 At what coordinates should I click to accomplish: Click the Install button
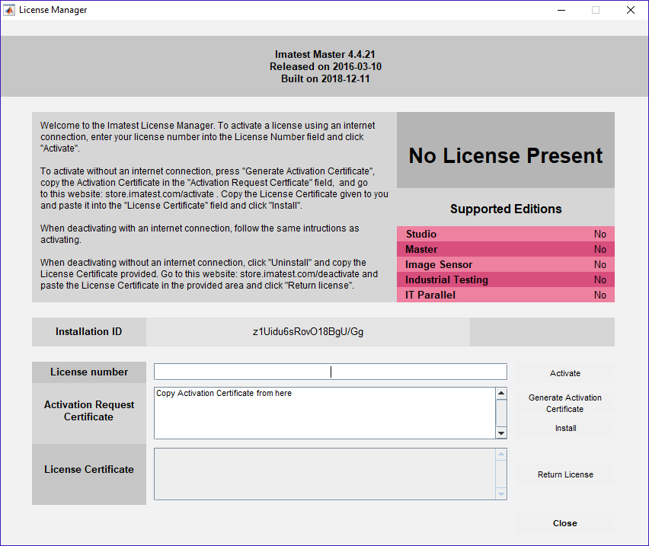pyautogui.click(x=565, y=428)
